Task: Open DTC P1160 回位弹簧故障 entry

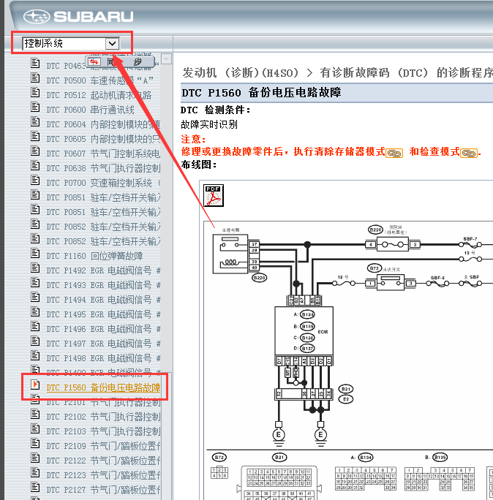Action: tap(94, 256)
